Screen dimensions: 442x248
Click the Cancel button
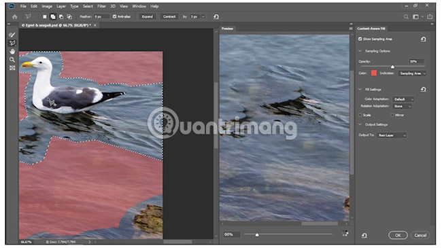(x=420, y=235)
